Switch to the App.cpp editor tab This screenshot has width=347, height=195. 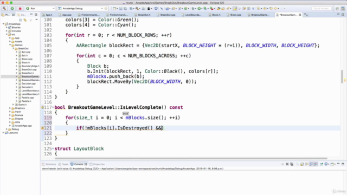[x=65, y=15]
